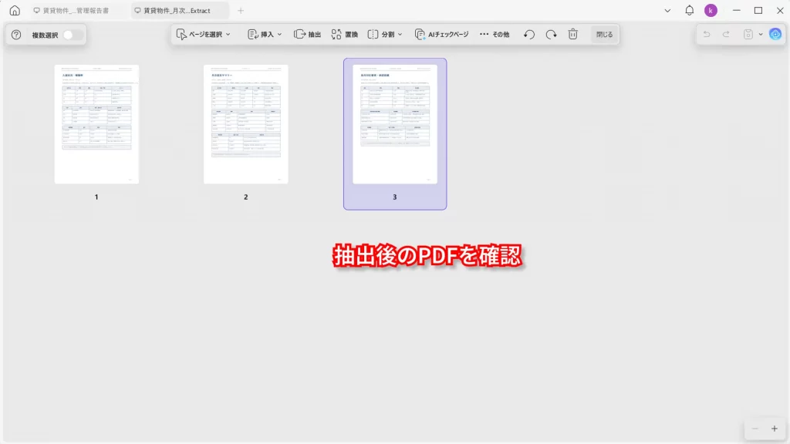The width and height of the screenshot is (790, 444).
Task: Save the document icon
Action: point(748,34)
